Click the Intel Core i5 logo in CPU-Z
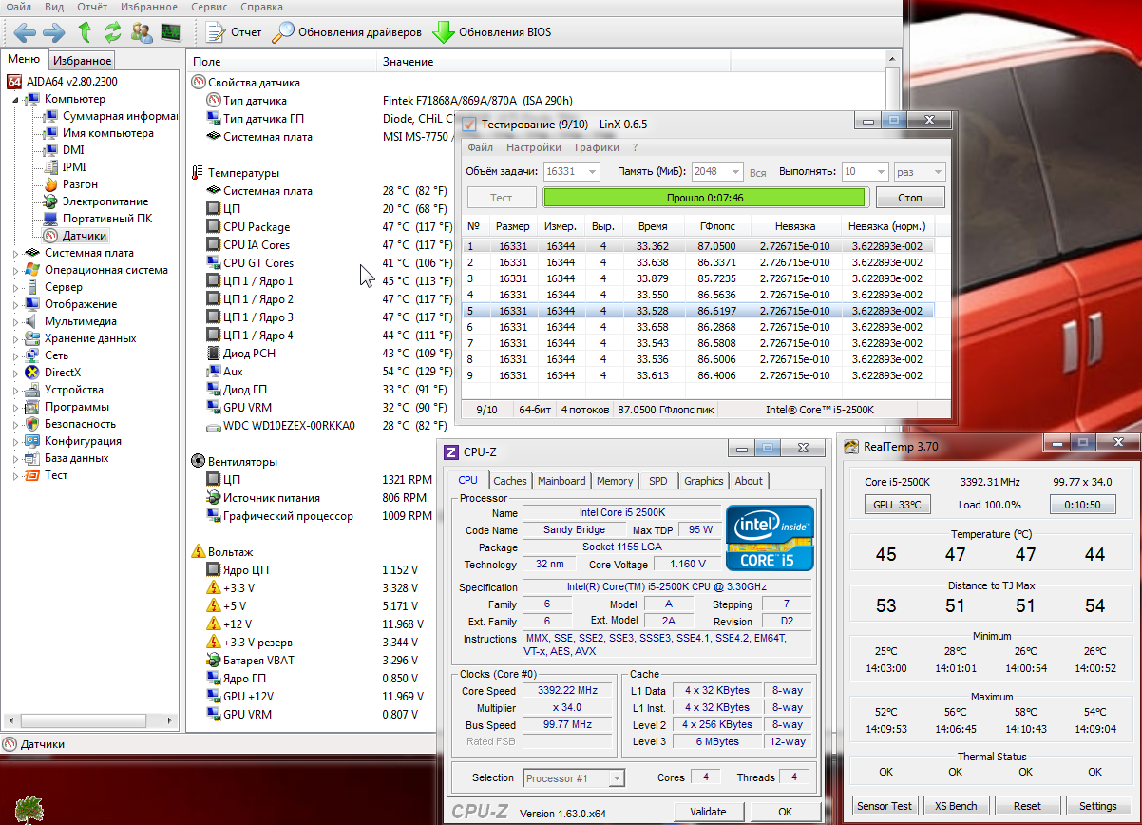 [x=771, y=538]
